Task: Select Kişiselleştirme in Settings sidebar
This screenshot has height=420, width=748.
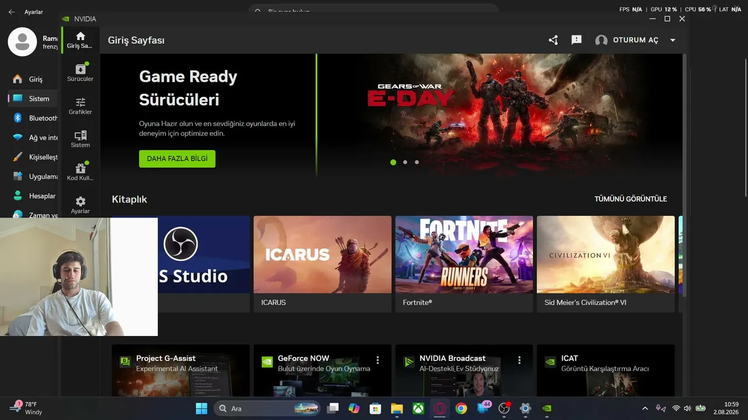Action: pyautogui.click(x=34, y=157)
